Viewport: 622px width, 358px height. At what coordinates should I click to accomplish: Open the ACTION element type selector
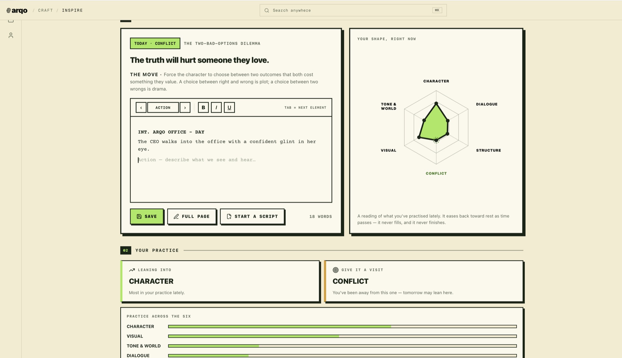163,108
